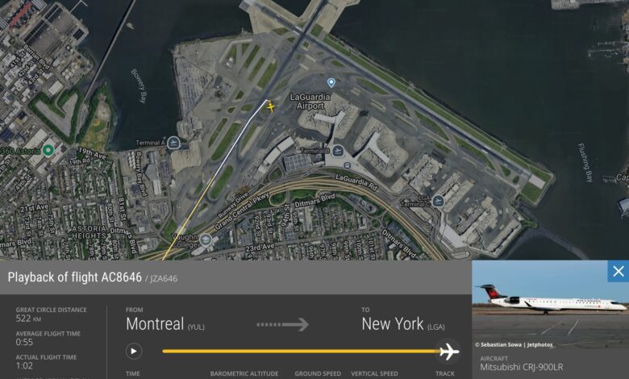Select the Terminal B airport marker icon
Viewport: 629px width, 379px height.
[x=338, y=151]
